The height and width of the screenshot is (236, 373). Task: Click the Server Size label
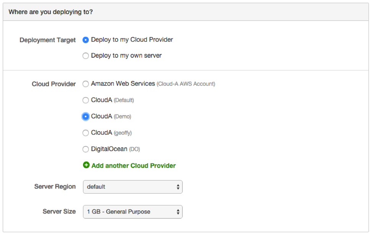pos(59,212)
